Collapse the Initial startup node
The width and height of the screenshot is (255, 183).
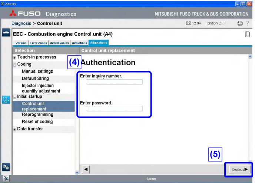[x=14, y=97]
